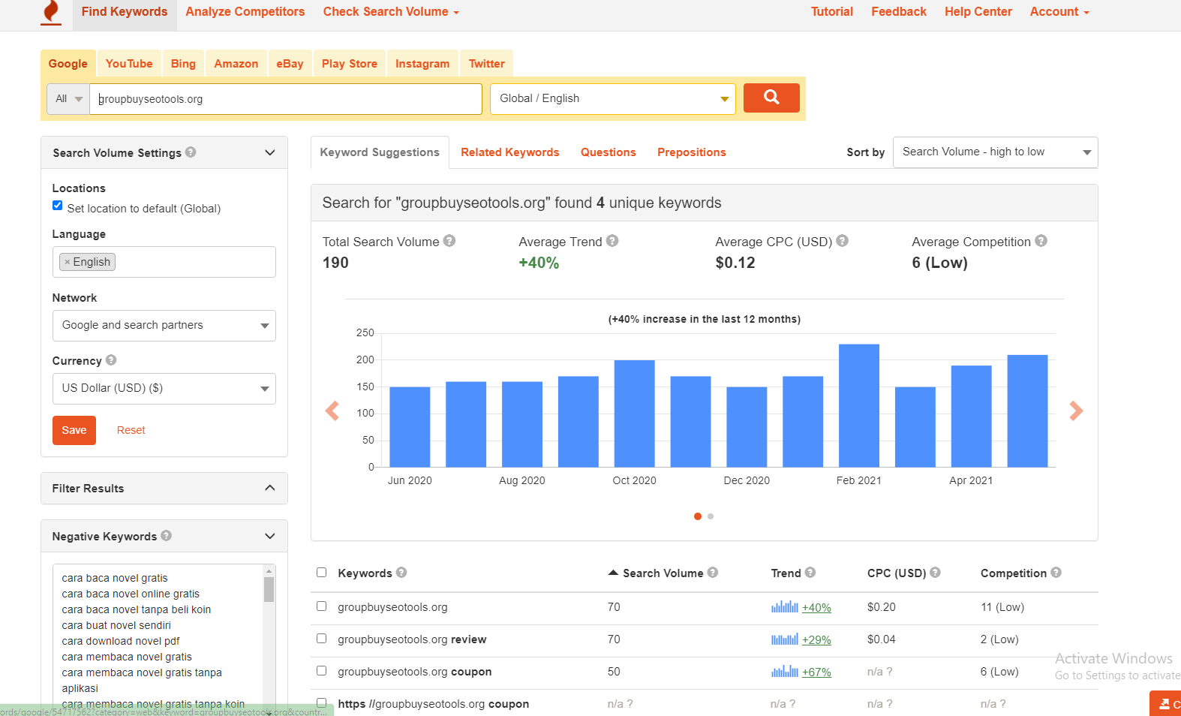
Task: Select first chart pagination dot
Action: [x=698, y=516]
